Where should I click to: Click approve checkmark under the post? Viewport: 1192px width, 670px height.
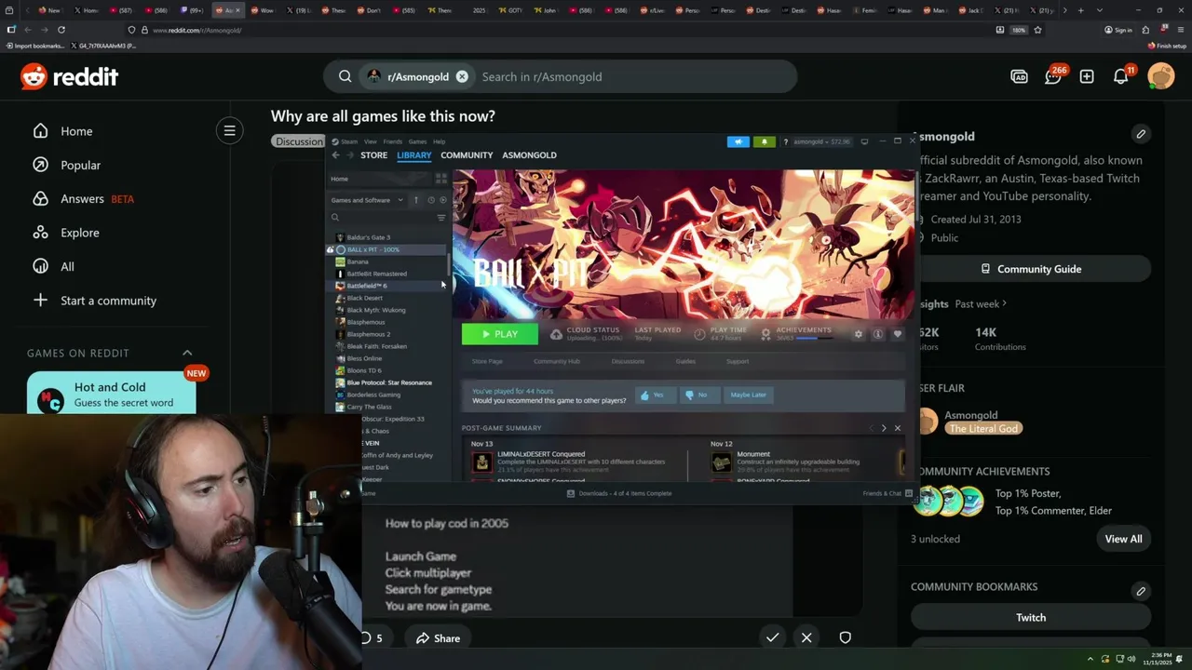(772, 637)
